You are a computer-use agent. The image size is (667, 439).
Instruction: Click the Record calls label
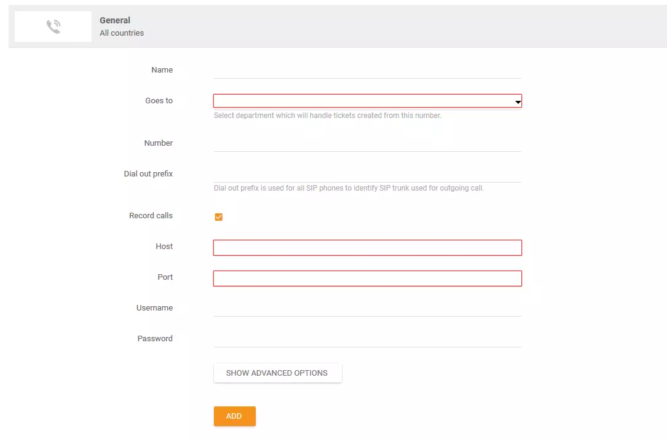(151, 215)
